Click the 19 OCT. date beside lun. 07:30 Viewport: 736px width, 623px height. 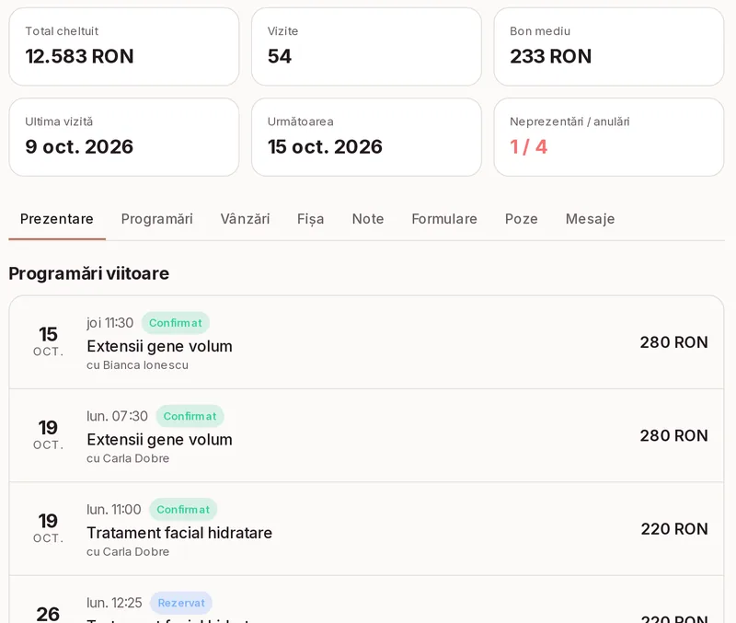(48, 434)
